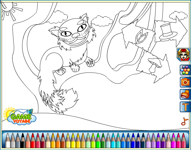Viewport: 191px width, 150px height.
Task: Pick the light pink pencil
Action: pyautogui.click(x=168, y=140)
